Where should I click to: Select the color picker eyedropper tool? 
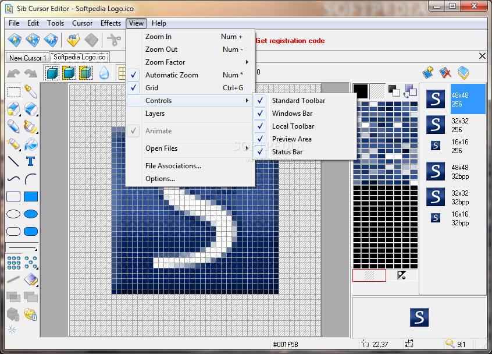(31, 92)
